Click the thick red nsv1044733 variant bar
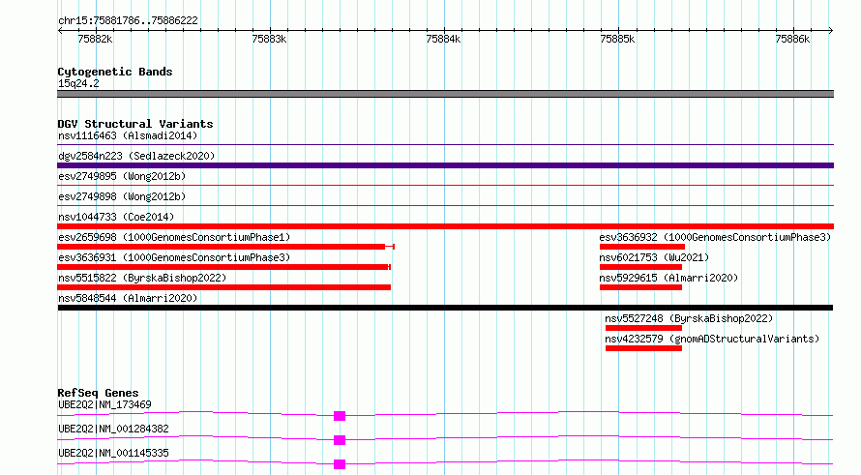Screen dimensions: 861x475 (445, 226)
